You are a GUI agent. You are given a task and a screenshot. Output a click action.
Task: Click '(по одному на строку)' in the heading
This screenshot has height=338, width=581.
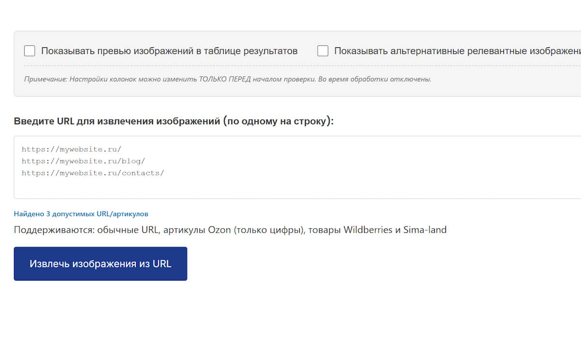[278, 121]
